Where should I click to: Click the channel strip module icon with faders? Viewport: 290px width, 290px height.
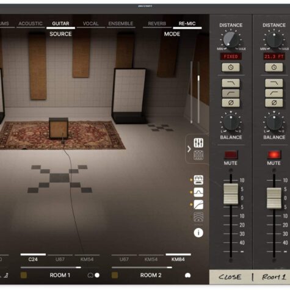[198, 179]
